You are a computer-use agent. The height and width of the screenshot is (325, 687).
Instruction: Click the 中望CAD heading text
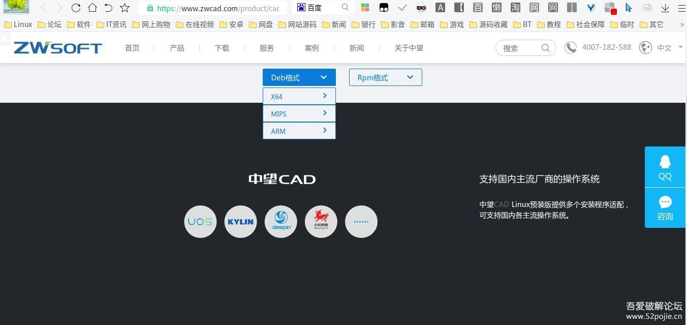[x=282, y=179]
